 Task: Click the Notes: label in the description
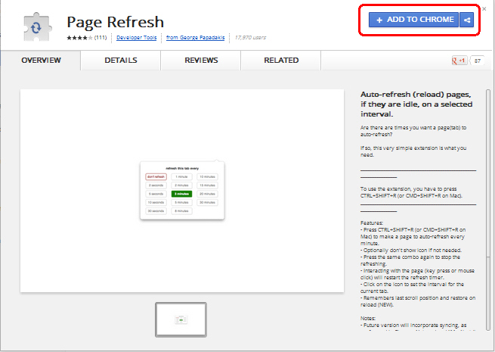(x=368, y=318)
